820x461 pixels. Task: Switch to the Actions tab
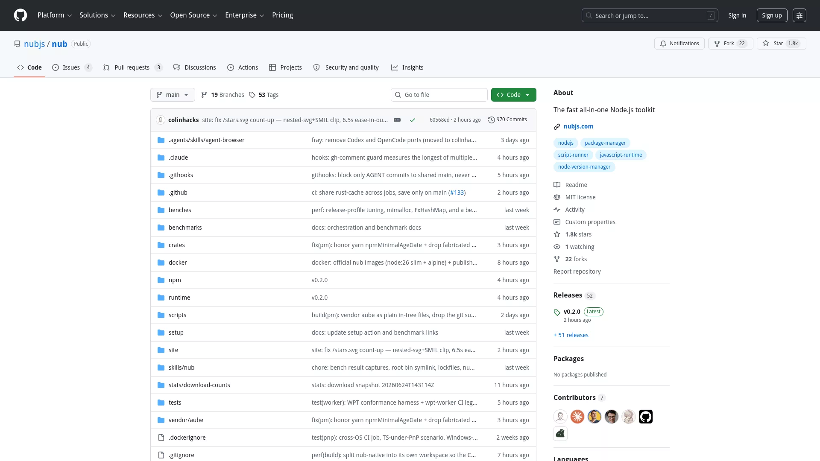[243, 67]
